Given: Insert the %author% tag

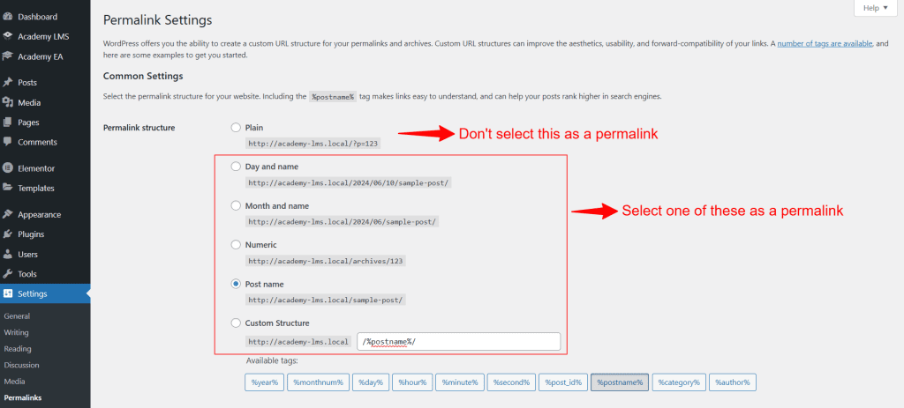Looking at the screenshot, I should [x=733, y=382].
